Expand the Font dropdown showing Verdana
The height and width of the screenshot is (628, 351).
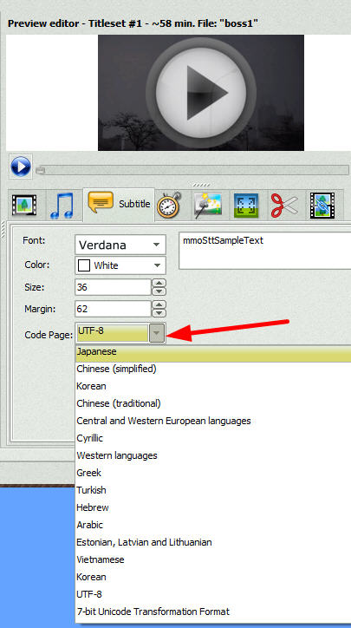pos(120,245)
